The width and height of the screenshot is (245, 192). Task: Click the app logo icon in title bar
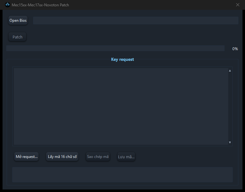8,5
